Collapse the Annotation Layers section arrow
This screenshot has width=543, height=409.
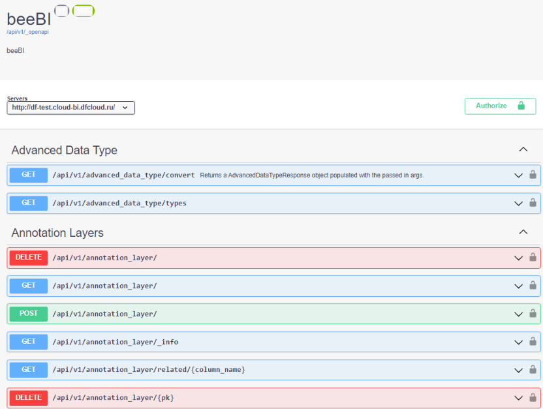[x=523, y=232]
